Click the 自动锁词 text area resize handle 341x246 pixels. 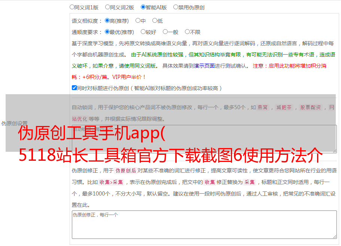click(334, 150)
